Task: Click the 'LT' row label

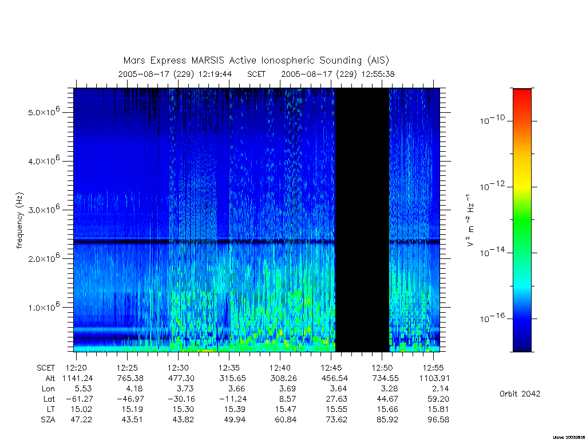Action: 51,409
